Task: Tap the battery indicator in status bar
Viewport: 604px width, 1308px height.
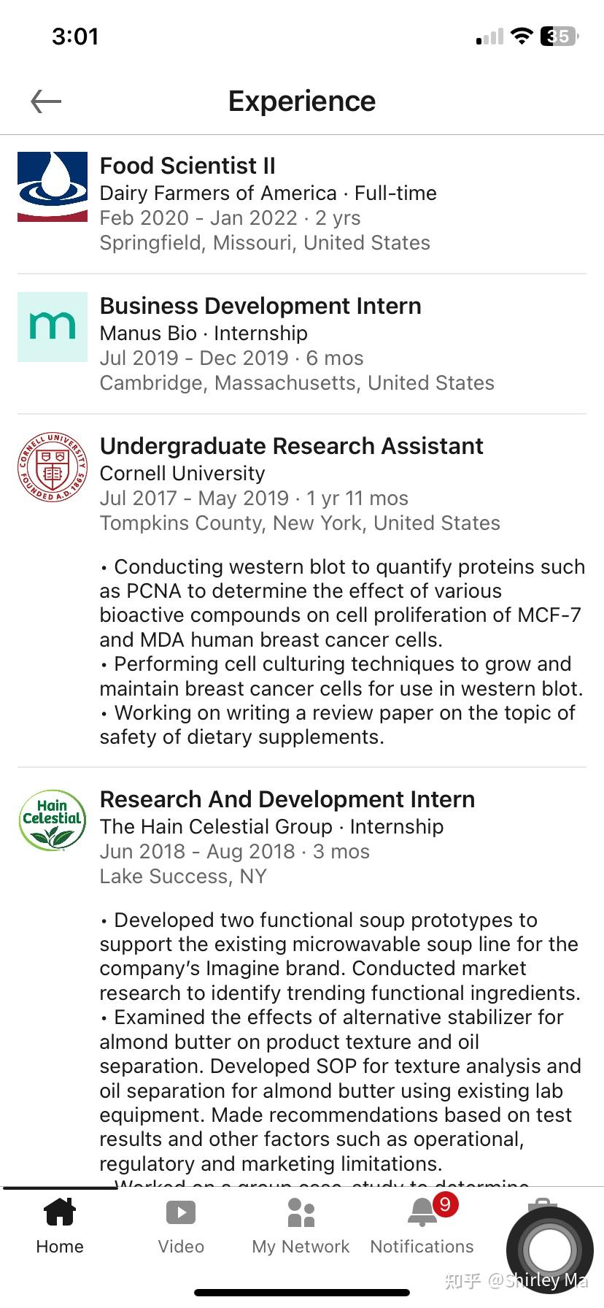Action: [x=559, y=36]
